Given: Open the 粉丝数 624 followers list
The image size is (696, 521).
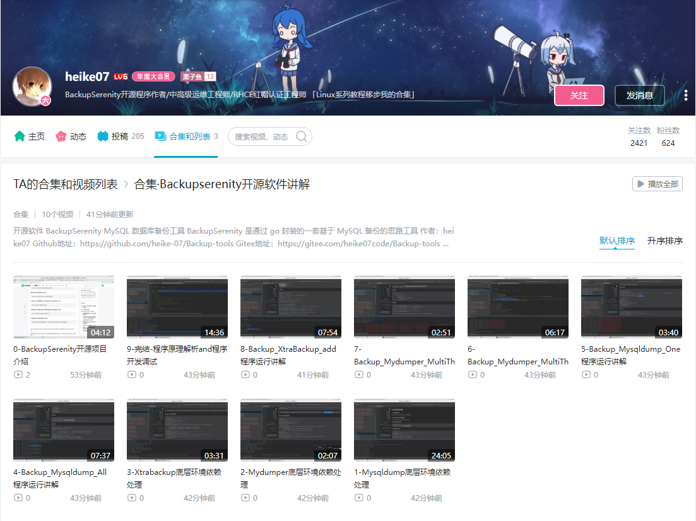Looking at the screenshot, I should tap(668, 136).
